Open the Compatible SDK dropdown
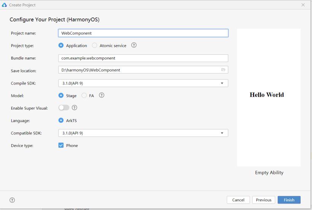Screen dimensions: 312x210 click(x=143, y=133)
